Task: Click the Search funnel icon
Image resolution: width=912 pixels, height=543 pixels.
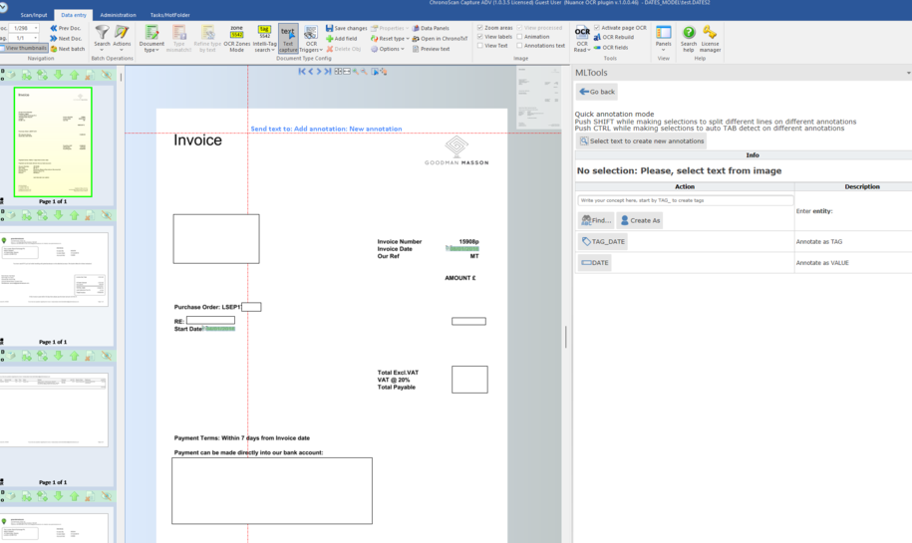Action: point(102,36)
